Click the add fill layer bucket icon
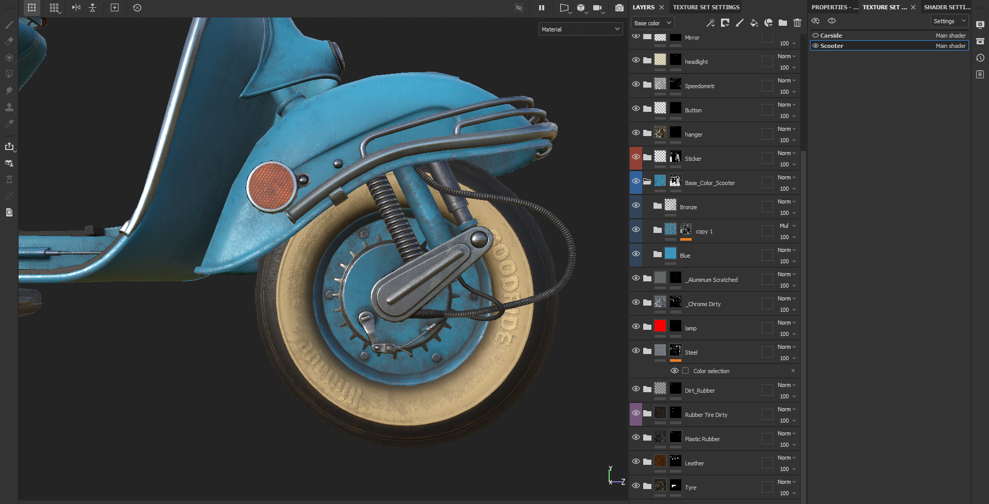The width and height of the screenshot is (989, 504). click(x=753, y=23)
